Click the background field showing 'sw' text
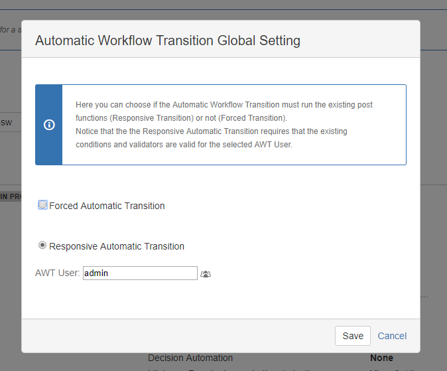The width and height of the screenshot is (447, 371). pyautogui.click(x=9, y=123)
